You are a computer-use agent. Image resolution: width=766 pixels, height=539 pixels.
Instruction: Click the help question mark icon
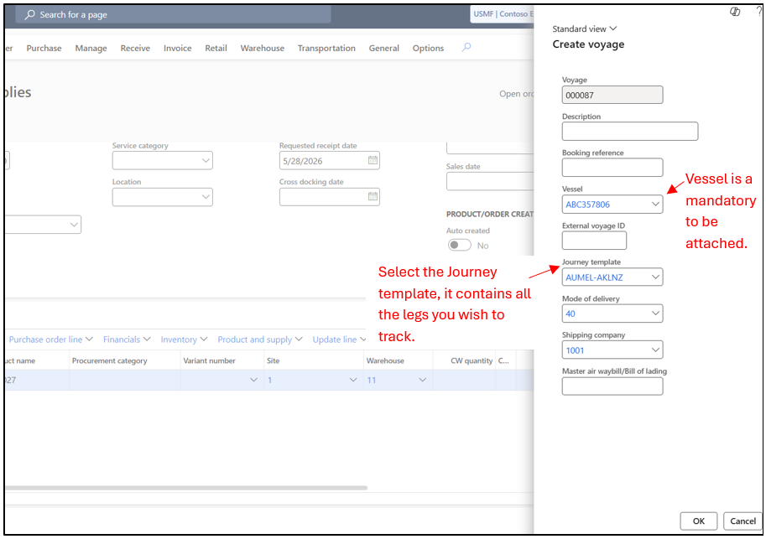[x=759, y=12]
